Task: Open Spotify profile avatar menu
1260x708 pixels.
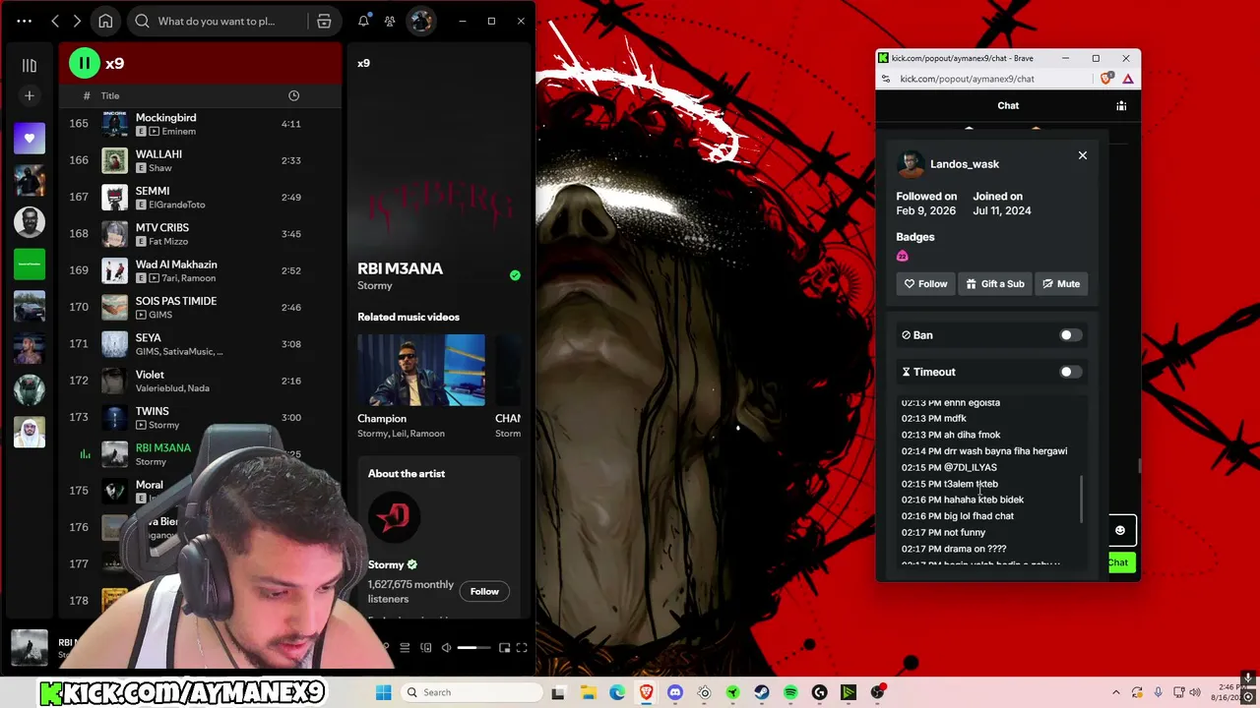Action: click(421, 21)
